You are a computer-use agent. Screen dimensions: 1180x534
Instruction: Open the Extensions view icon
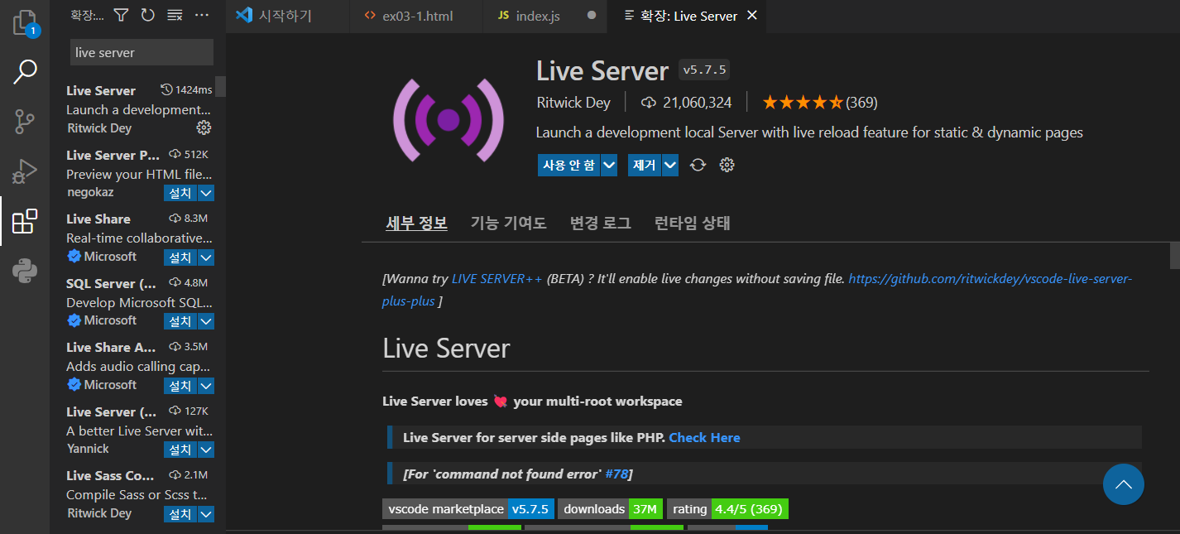click(x=25, y=221)
